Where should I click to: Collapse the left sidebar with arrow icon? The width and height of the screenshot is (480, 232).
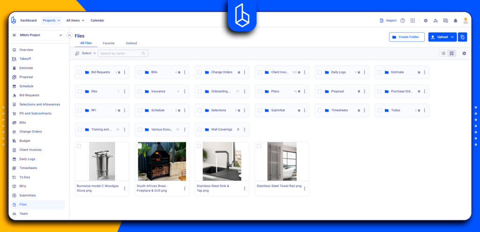[69, 35]
